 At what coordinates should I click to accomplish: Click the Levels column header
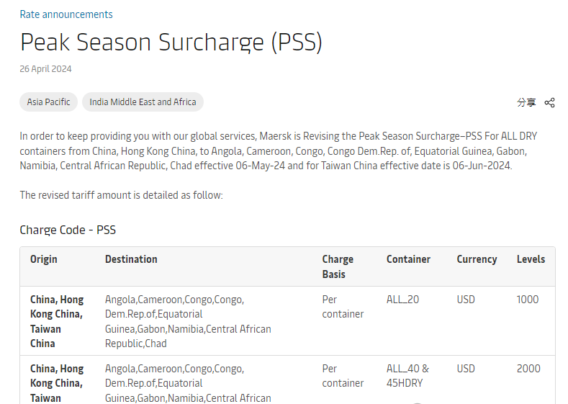531,259
